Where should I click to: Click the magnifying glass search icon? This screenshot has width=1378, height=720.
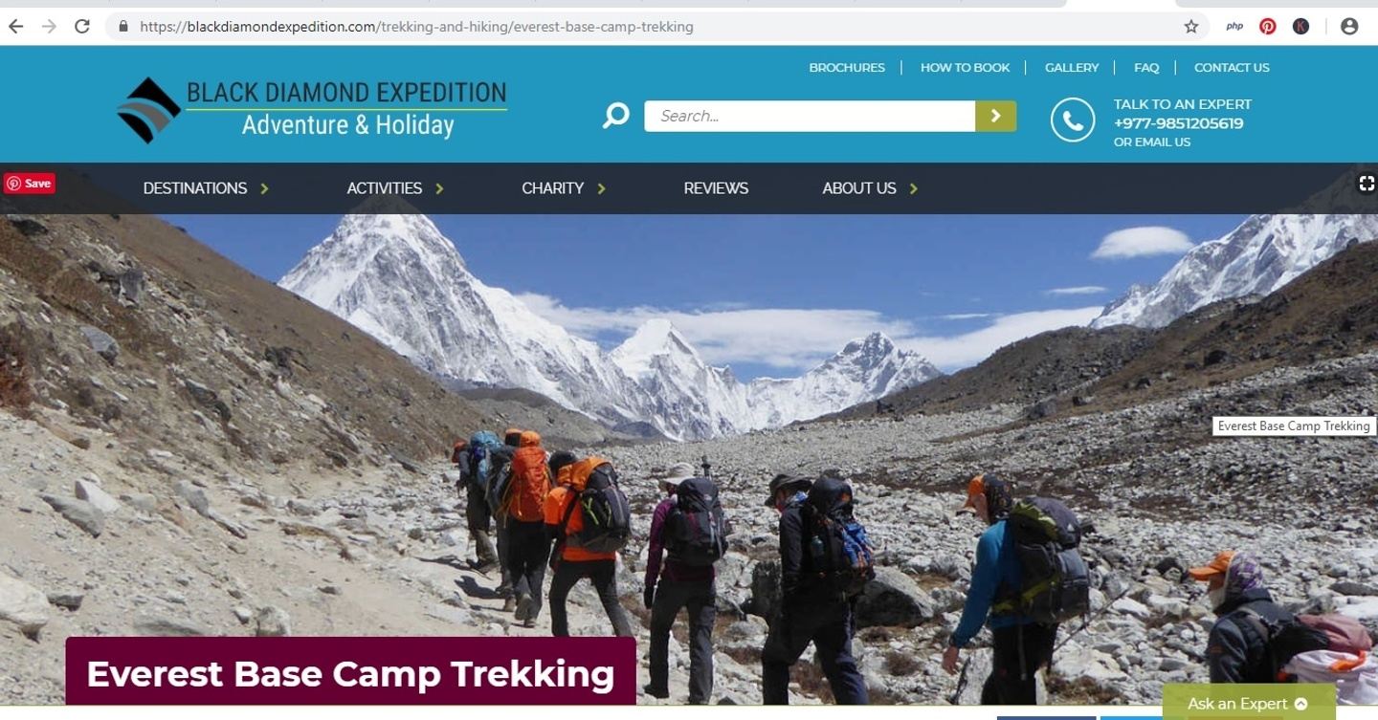coord(615,116)
